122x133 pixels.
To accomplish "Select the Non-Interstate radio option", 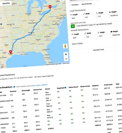I will 80,4.
